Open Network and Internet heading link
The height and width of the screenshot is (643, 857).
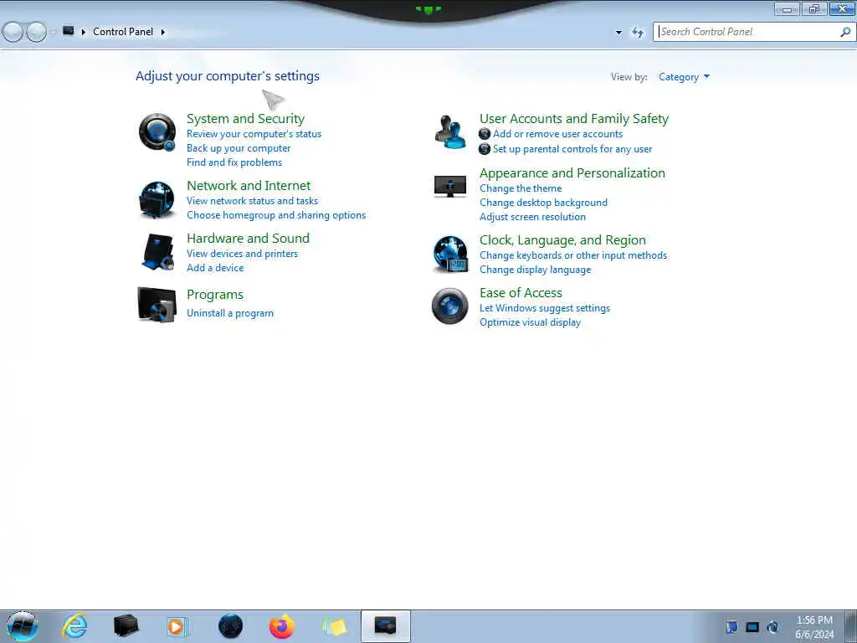pos(249,186)
